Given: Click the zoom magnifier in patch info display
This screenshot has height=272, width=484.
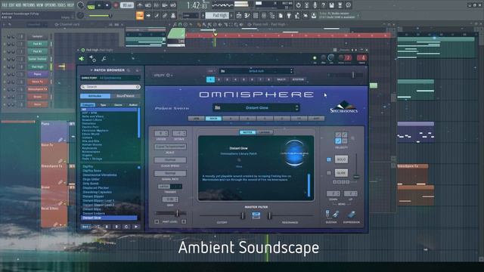Looking at the screenshot, I should click(x=239, y=160).
